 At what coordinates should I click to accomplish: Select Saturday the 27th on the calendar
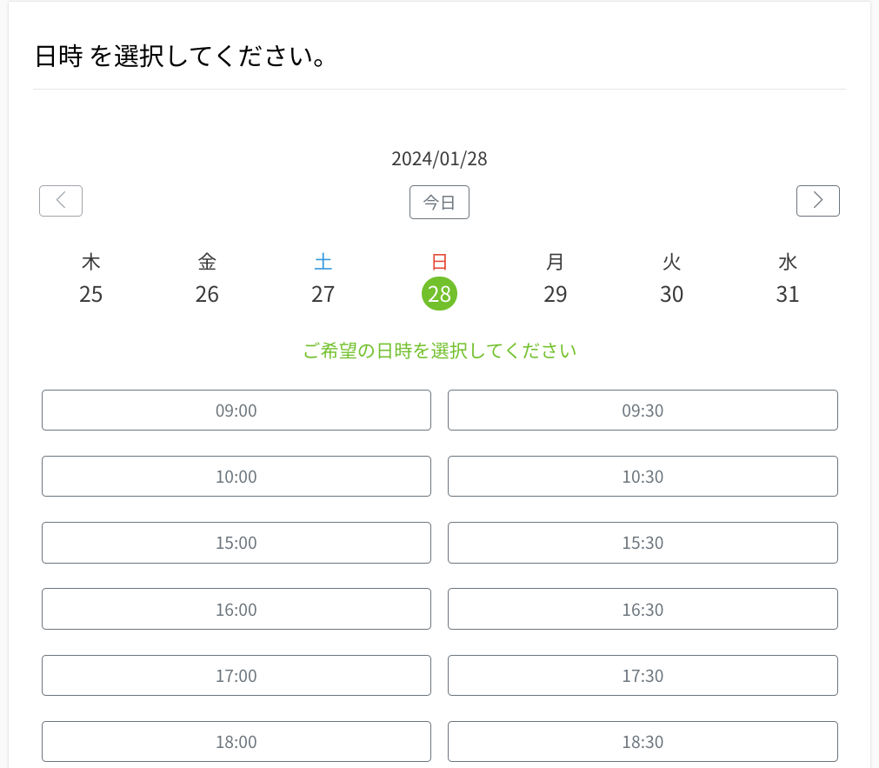point(323,294)
